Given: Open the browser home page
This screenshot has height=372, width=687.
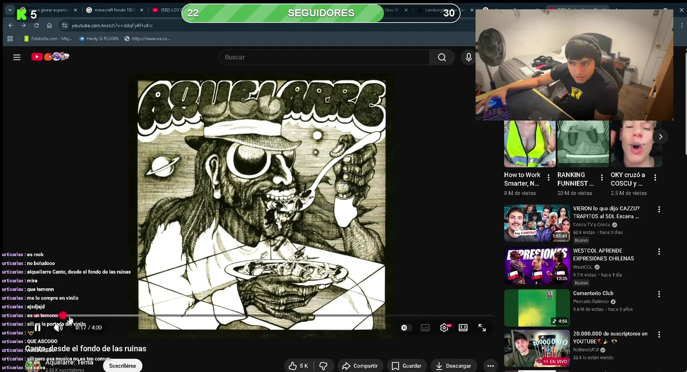Looking at the screenshot, I should [x=49, y=25].
